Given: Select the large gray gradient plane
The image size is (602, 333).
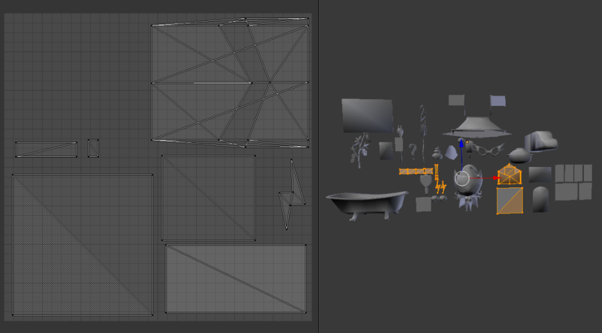Looking at the screenshot, I should pos(367,115).
